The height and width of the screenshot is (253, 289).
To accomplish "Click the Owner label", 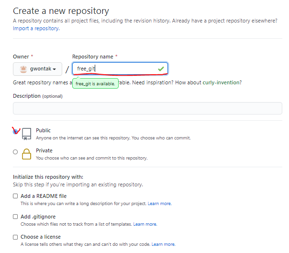I will click(21, 57).
